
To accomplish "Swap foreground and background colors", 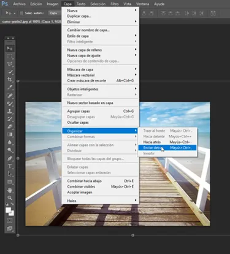I will point(12,204).
